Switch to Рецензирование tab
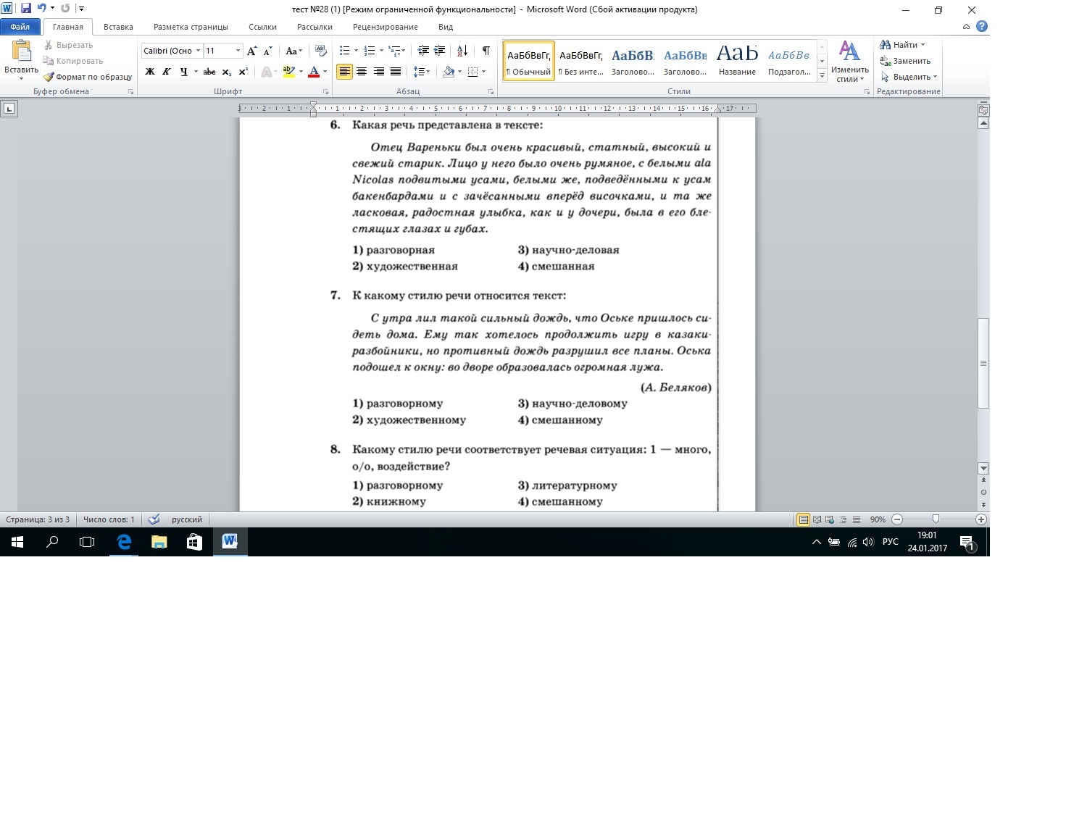The height and width of the screenshot is (815, 1087). [x=386, y=27]
